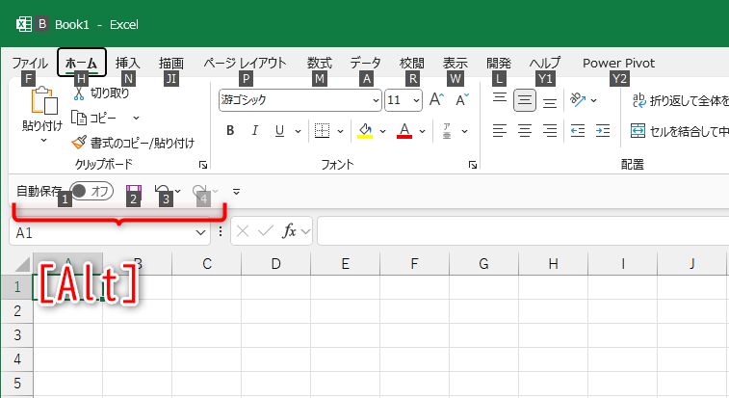
Task: Open the font color dropdown arrow
Action: coord(422,131)
